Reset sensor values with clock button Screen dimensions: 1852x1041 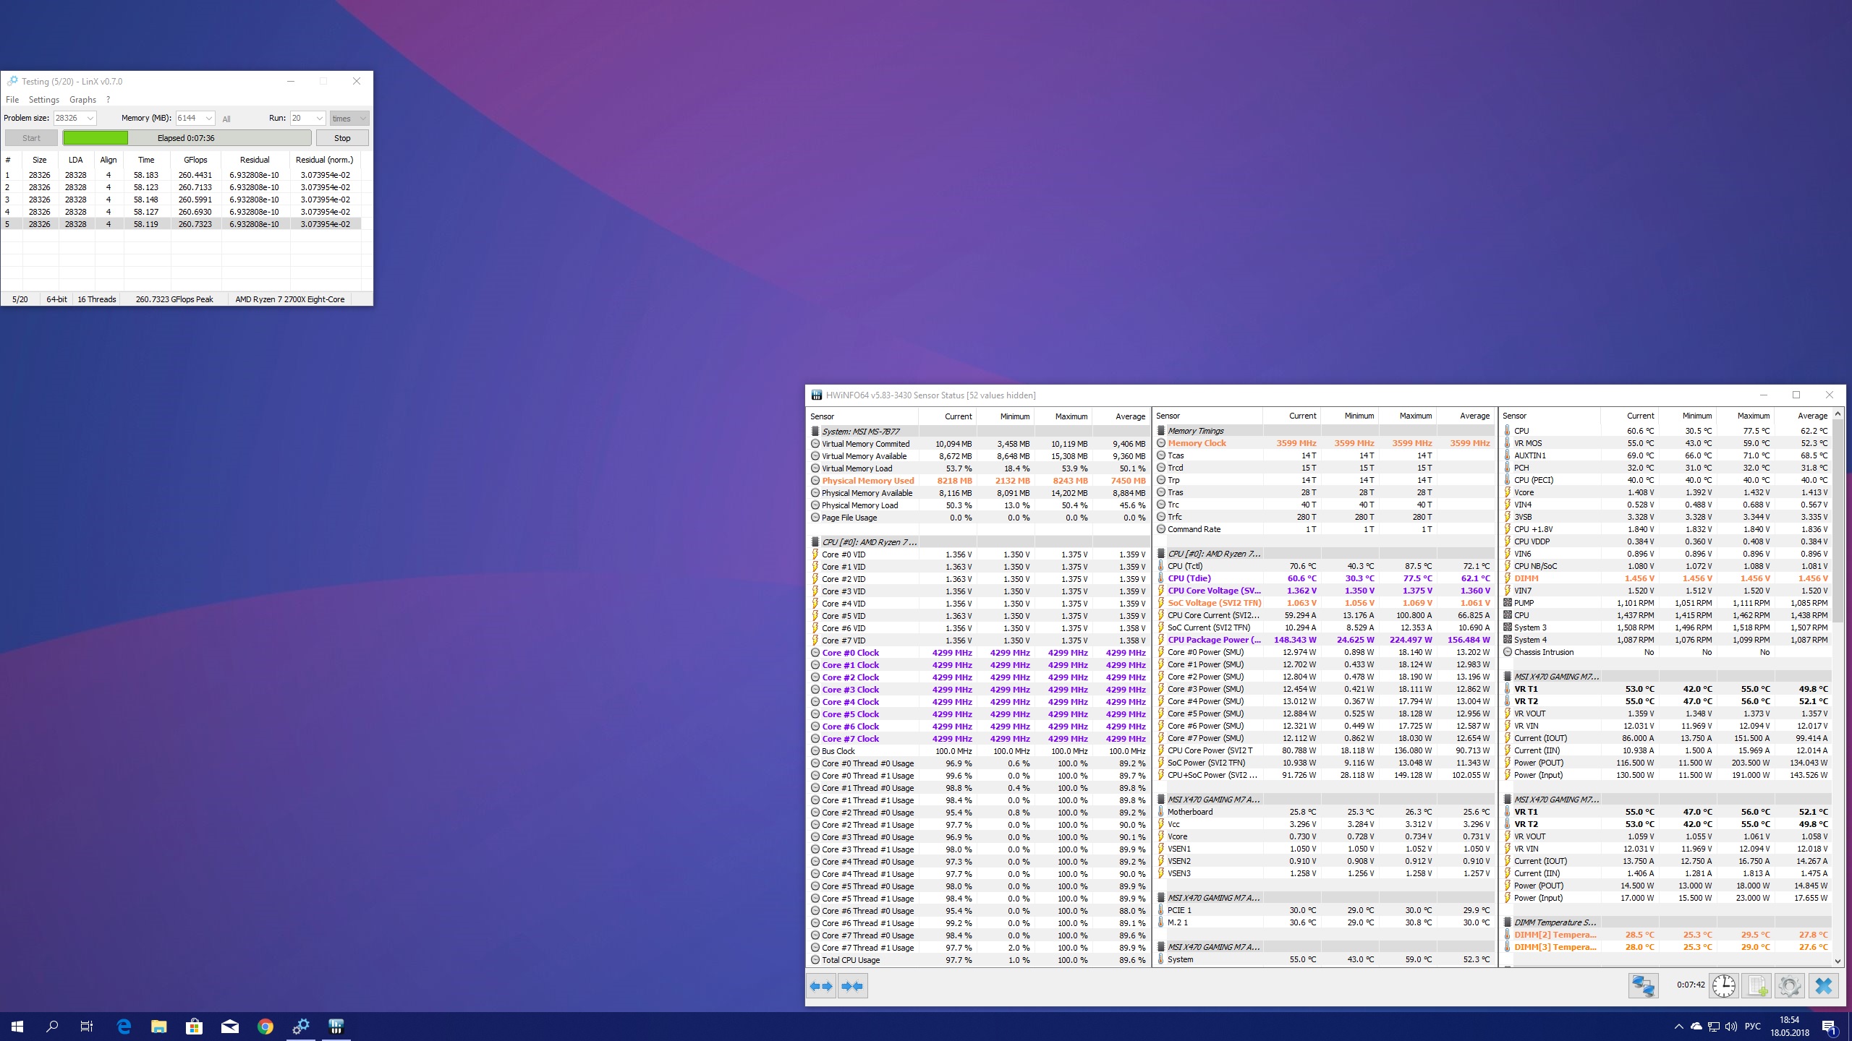[x=1724, y=985]
